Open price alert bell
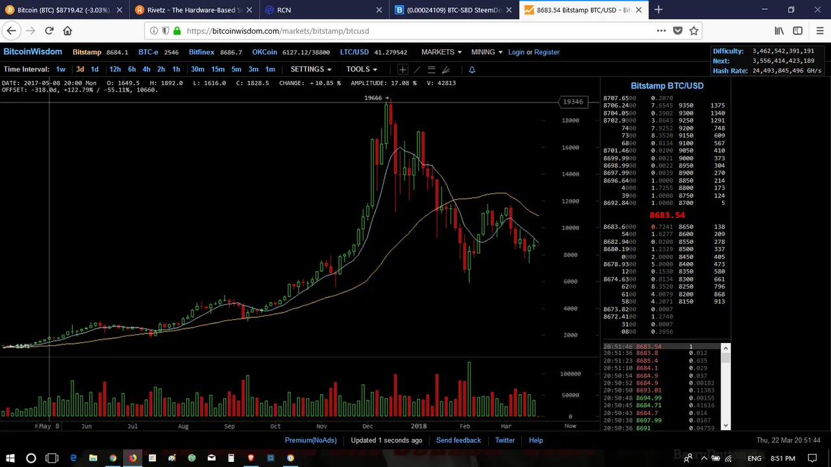831x467 pixels. pyautogui.click(x=472, y=69)
